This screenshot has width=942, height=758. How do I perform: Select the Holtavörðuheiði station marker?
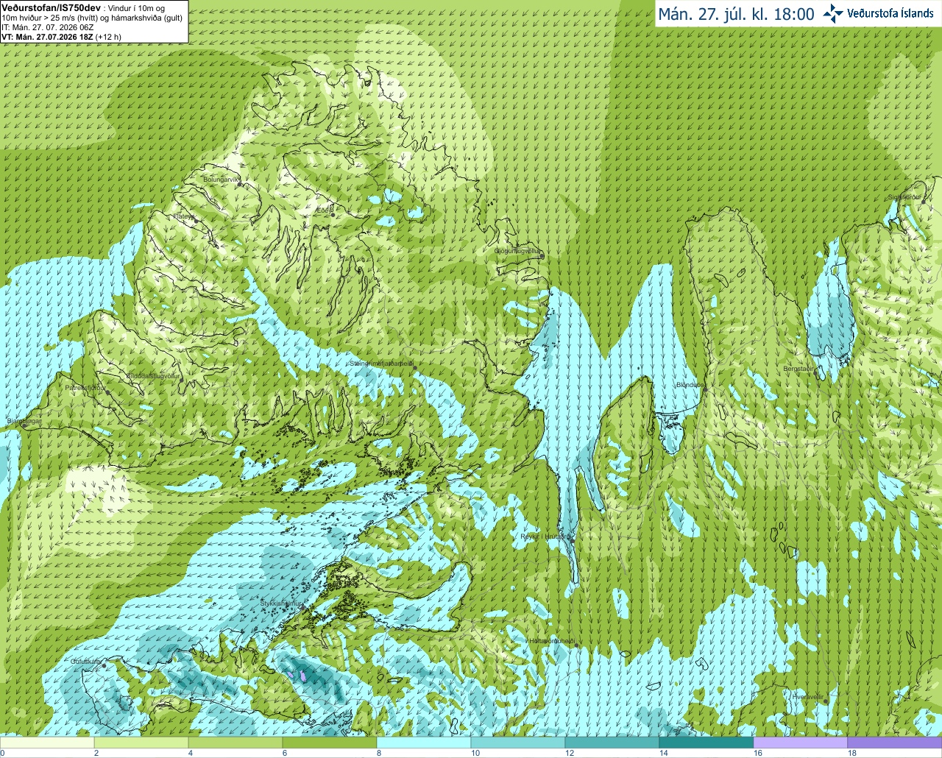coord(576,645)
